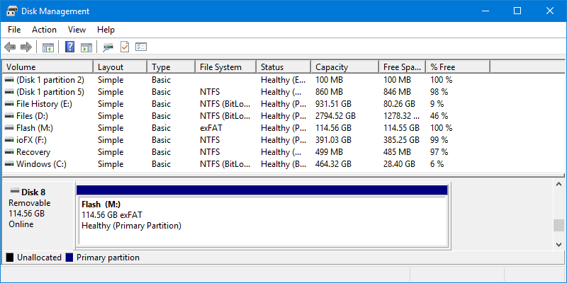Image resolution: width=567 pixels, height=283 pixels.
Task: Sort by the Capacity column header
Action: click(344, 67)
